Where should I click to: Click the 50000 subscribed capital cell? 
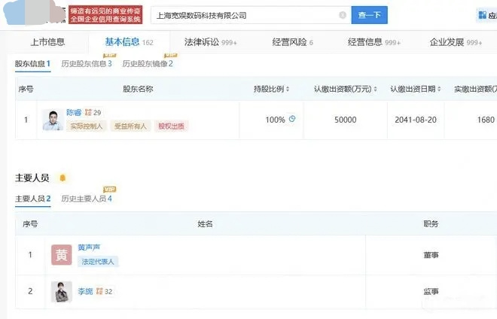click(x=346, y=120)
